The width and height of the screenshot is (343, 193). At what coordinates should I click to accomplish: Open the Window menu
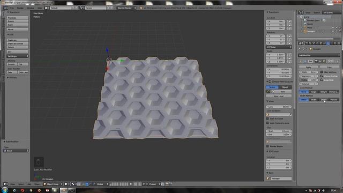[31, 8]
